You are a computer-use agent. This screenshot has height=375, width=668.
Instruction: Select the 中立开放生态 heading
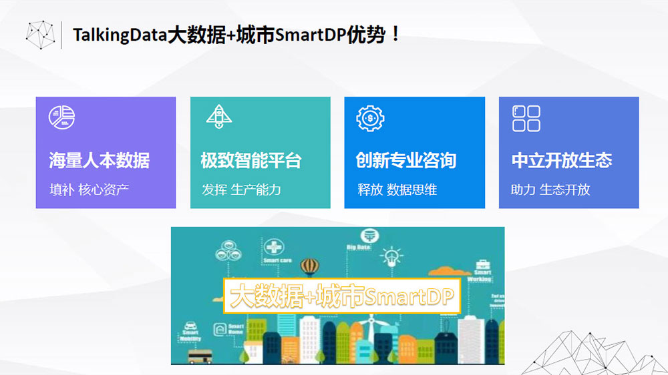(x=562, y=160)
